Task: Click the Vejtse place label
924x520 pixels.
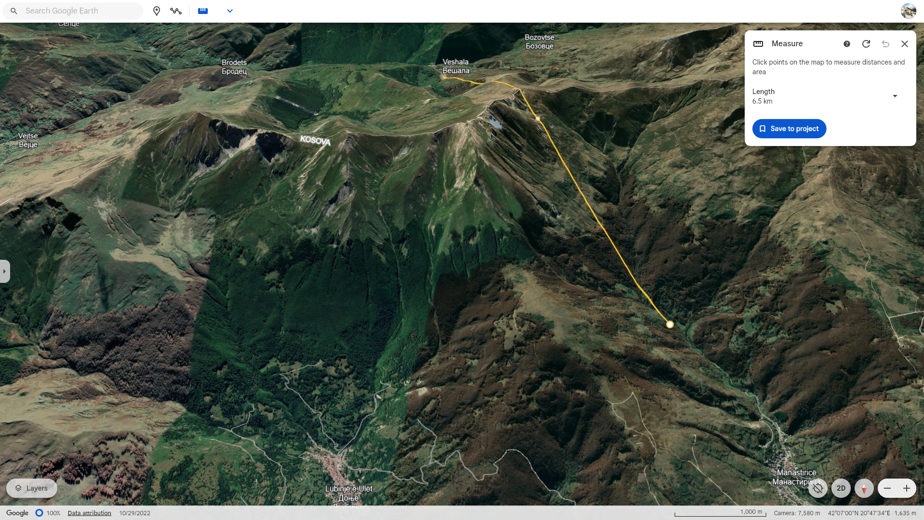Action: pos(28,140)
